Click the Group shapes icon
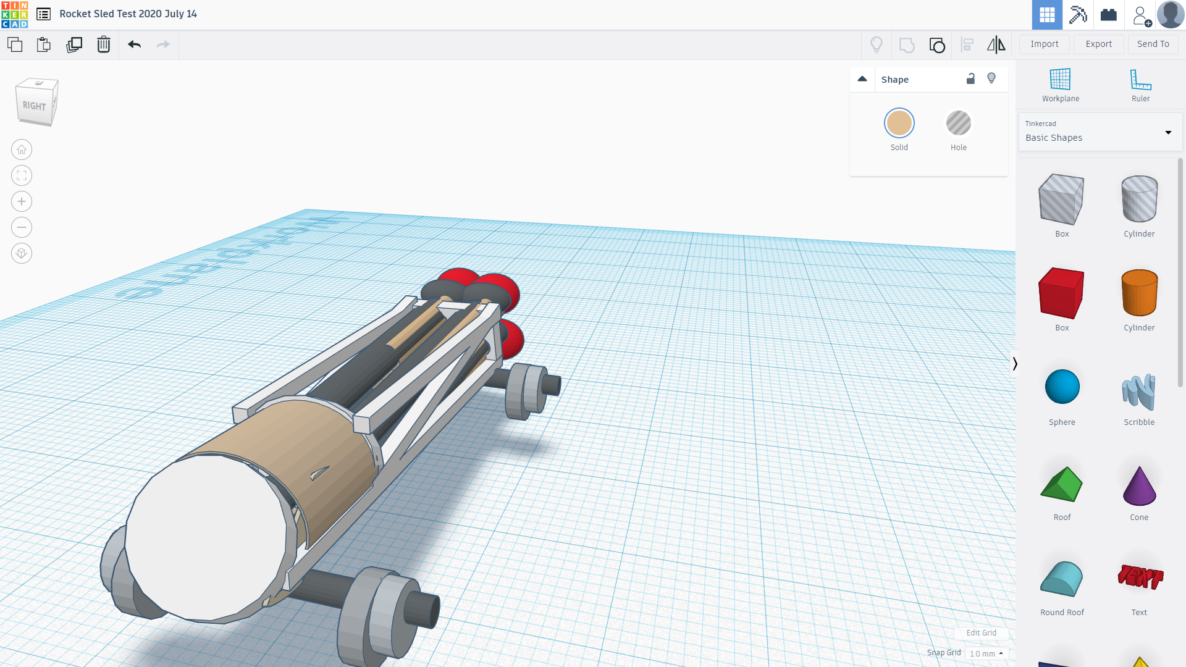 907,44
